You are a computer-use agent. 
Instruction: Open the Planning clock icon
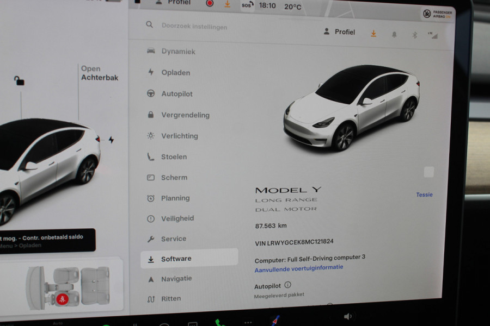click(152, 198)
